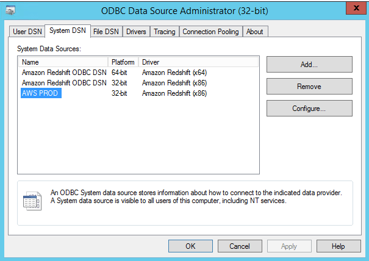The width and height of the screenshot is (369, 261).
Task: Click the System Data Sources label
Action: (49, 49)
